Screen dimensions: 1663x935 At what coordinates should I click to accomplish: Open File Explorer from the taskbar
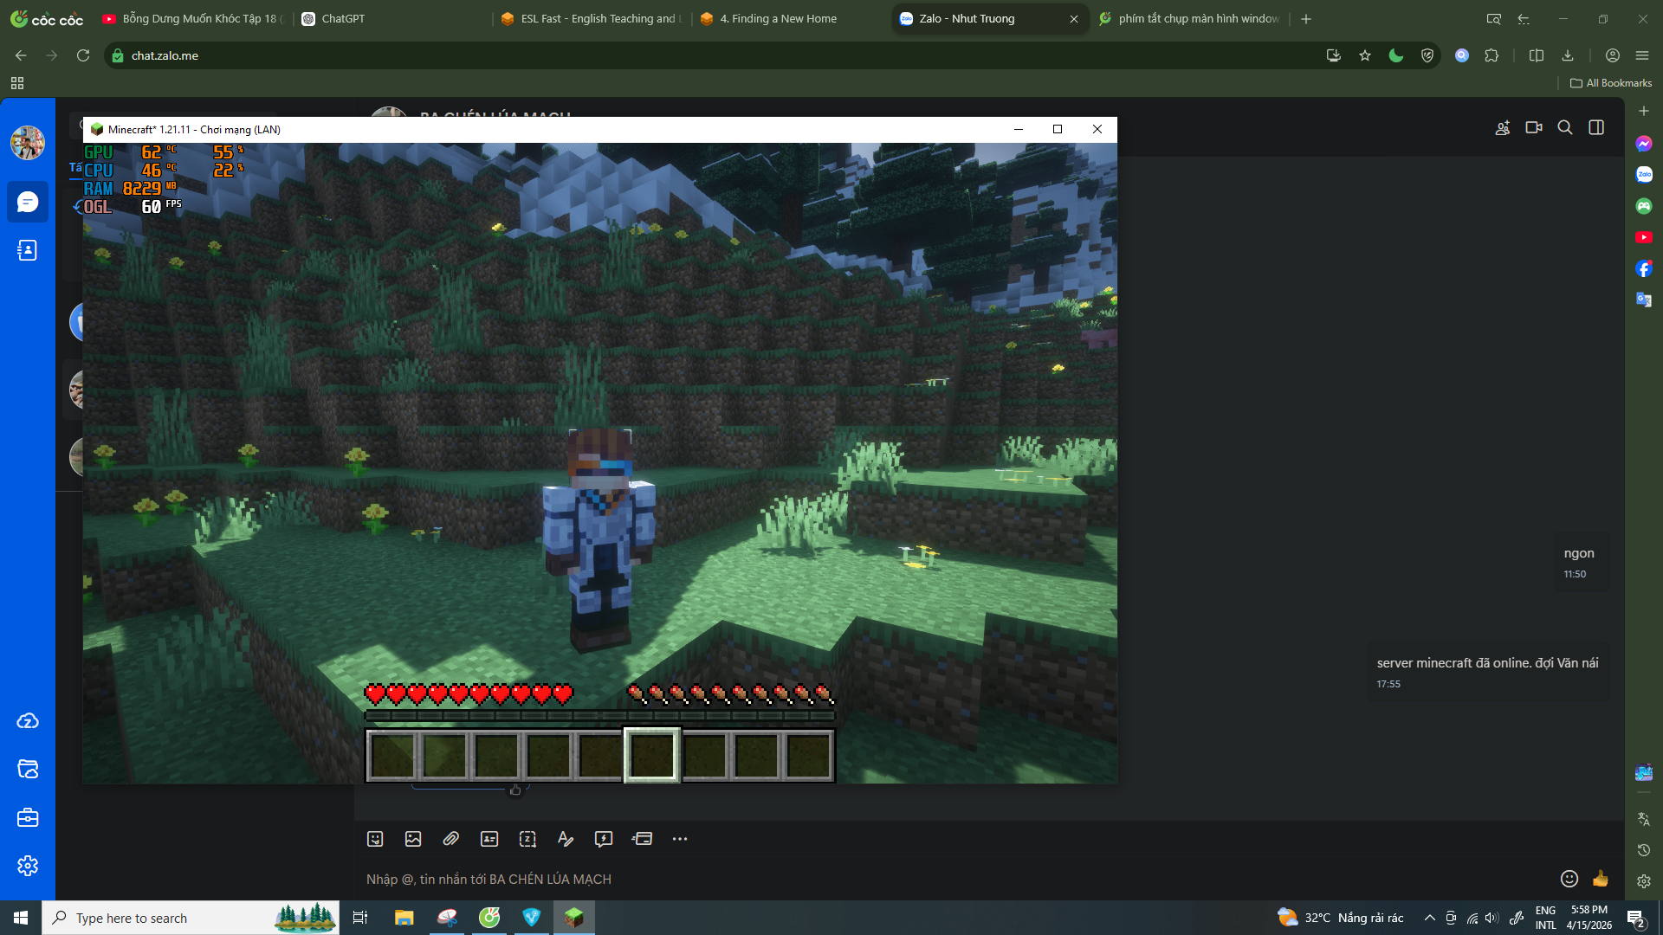pyautogui.click(x=404, y=918)
